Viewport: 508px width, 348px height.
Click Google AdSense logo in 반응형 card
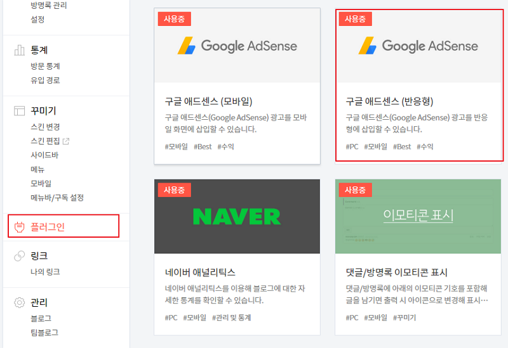click(x=418, y=46)
